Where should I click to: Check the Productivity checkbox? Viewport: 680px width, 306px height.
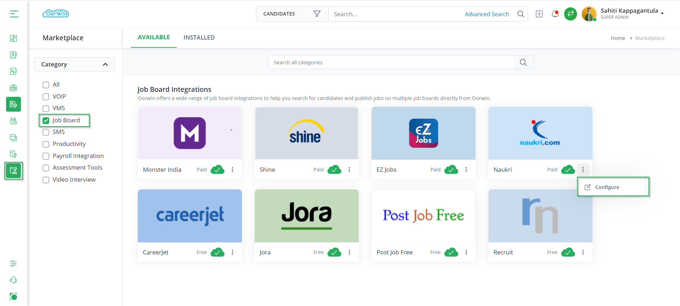46,144
